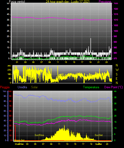Click compass letter 'W' beside direction chart
The height and width of the screenshot is (148, 124).
(x=117, y=70)
